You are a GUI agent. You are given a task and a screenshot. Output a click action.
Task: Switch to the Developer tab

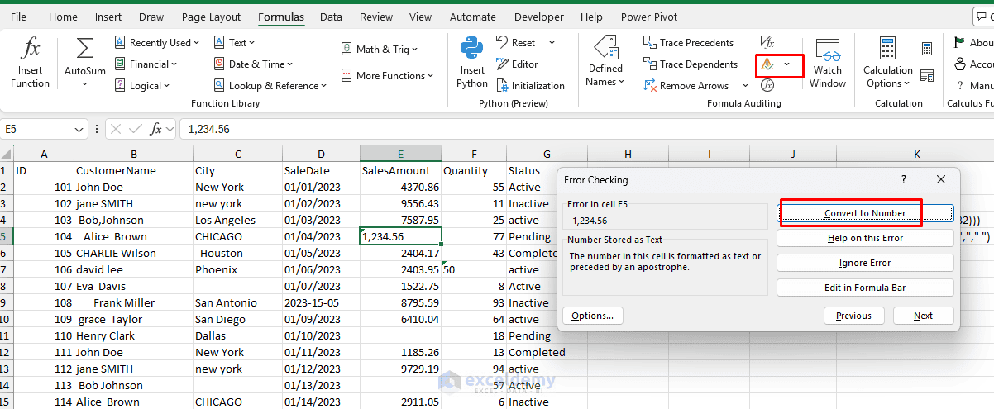point(538,17)
